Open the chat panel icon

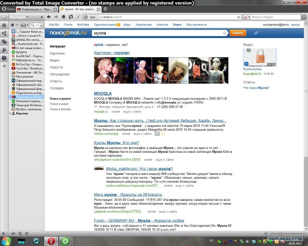(4, 42)
